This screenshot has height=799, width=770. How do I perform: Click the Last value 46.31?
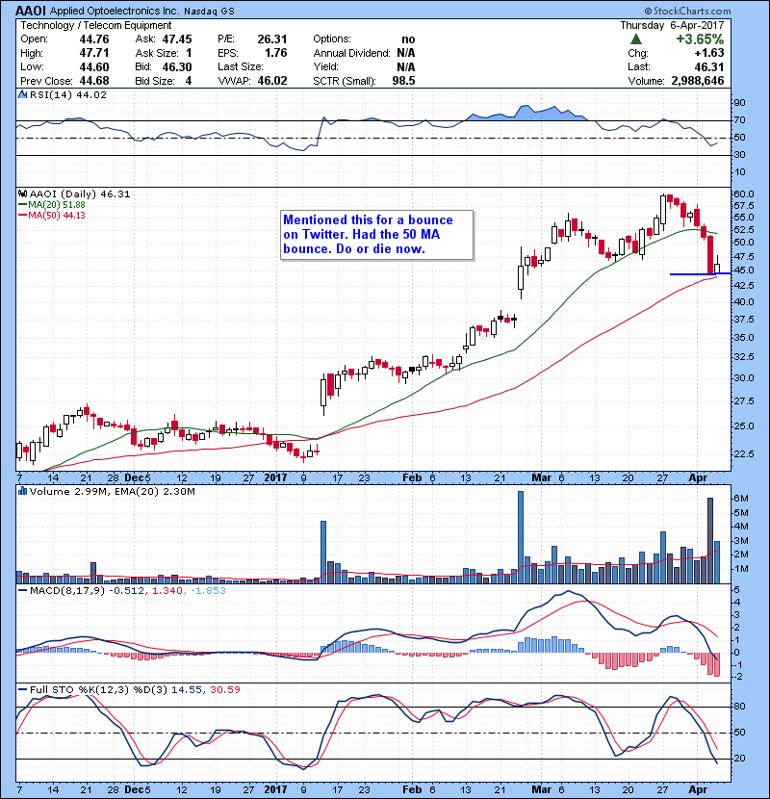pos(708,66)
